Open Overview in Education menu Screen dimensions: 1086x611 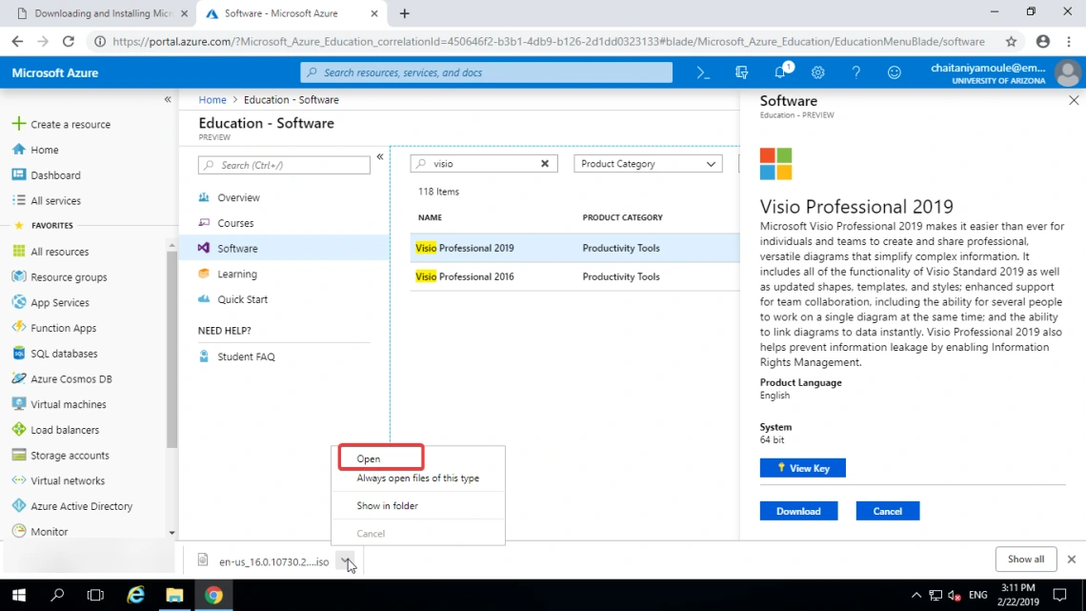(x=238, y=197)
